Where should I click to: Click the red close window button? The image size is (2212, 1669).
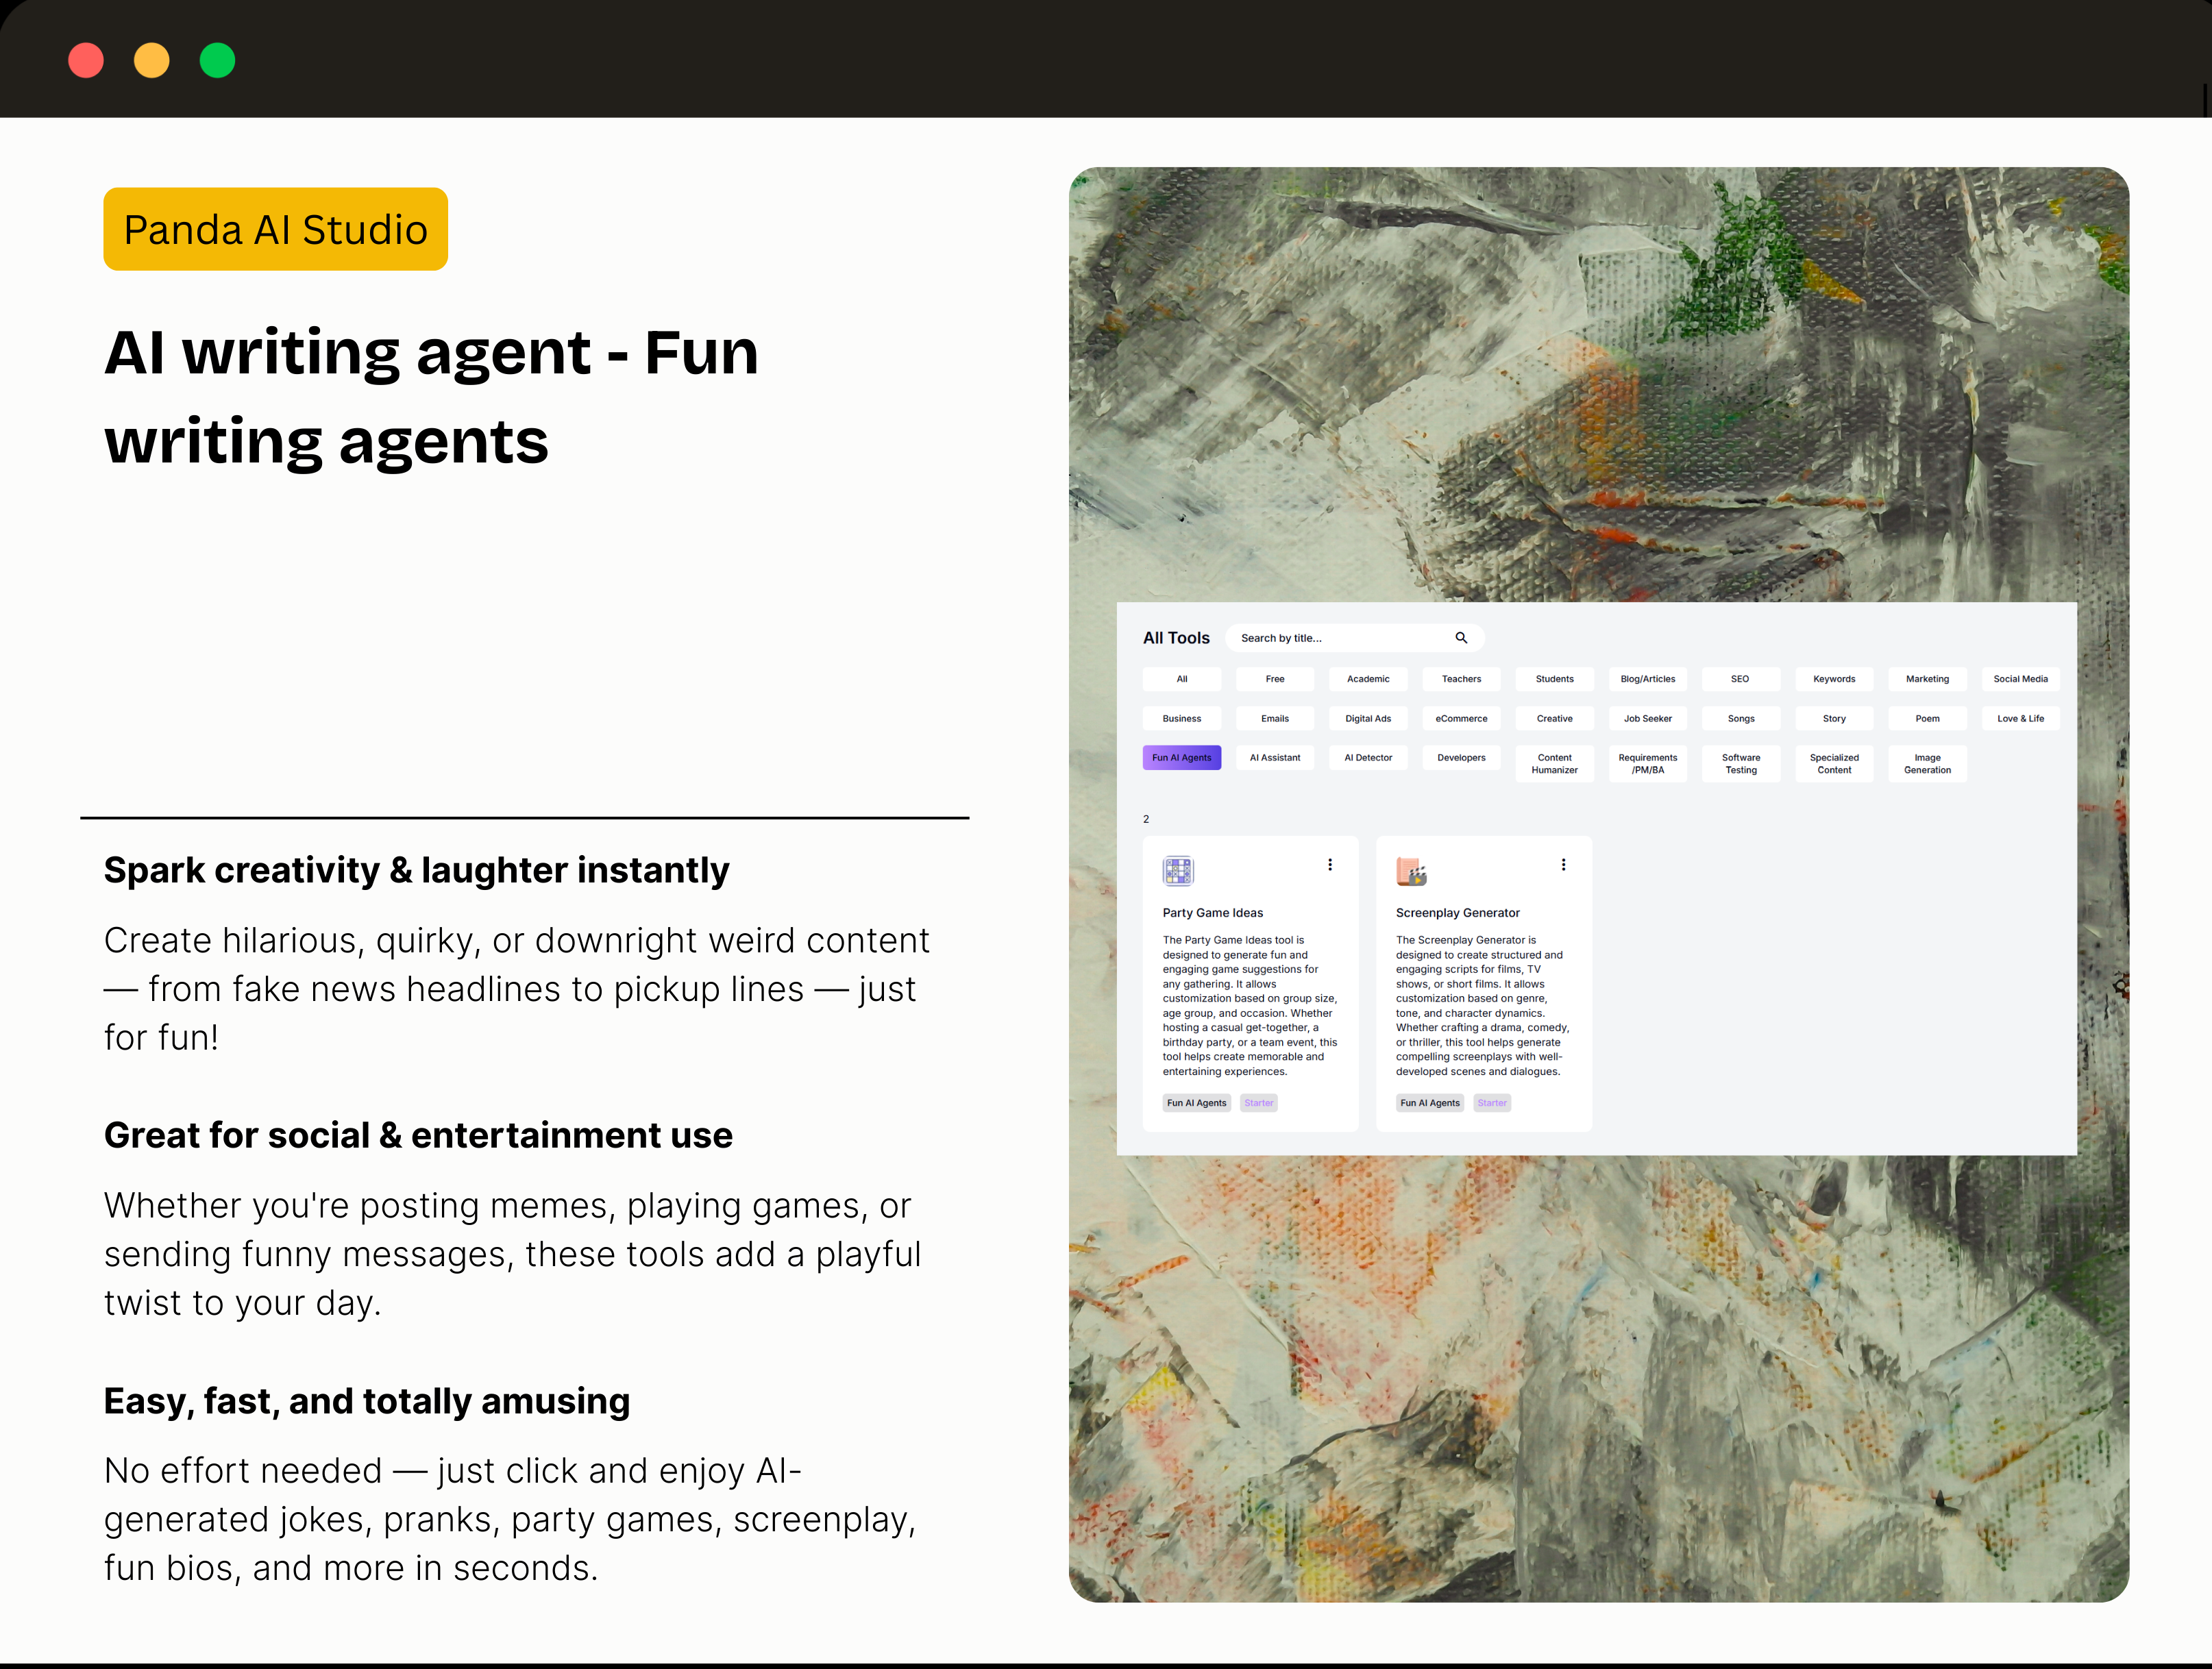[86, 60]
